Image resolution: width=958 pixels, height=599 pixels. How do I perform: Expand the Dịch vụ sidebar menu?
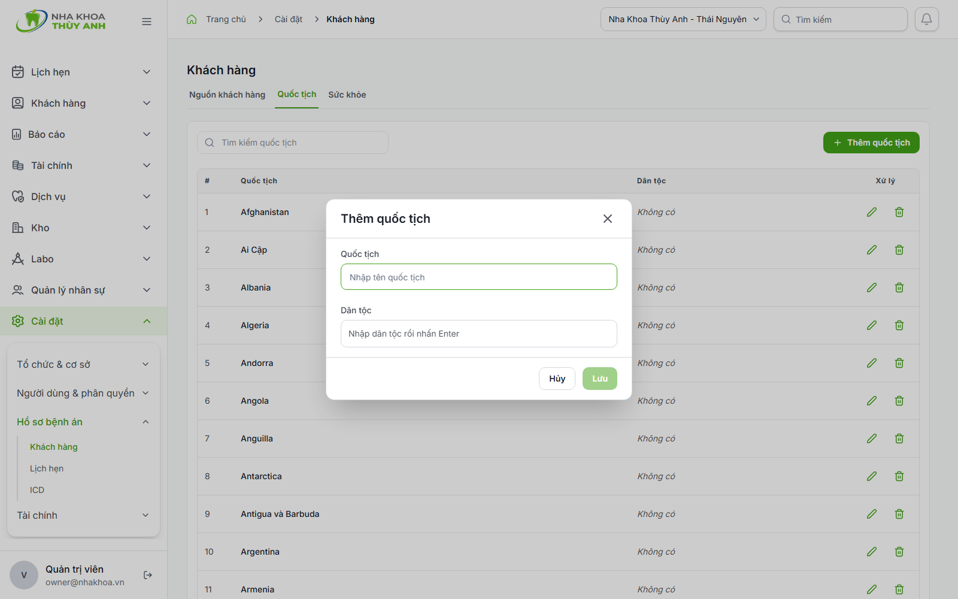coord(83,196)
